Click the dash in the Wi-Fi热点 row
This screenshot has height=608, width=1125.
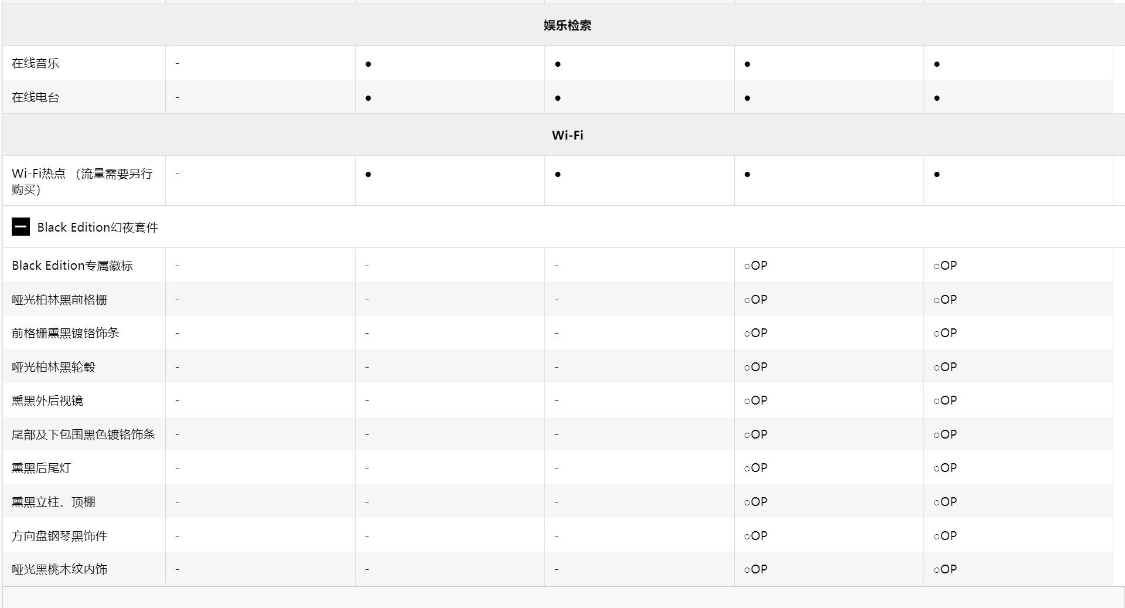(x=178, y=174)
